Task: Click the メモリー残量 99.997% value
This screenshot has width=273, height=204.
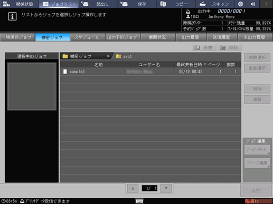Action: pos(263,23)
